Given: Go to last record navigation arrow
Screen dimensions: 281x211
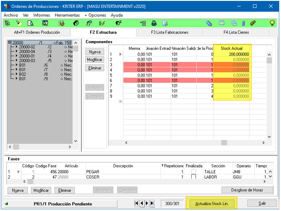Looking at the screenshot, I should (152, 203).
